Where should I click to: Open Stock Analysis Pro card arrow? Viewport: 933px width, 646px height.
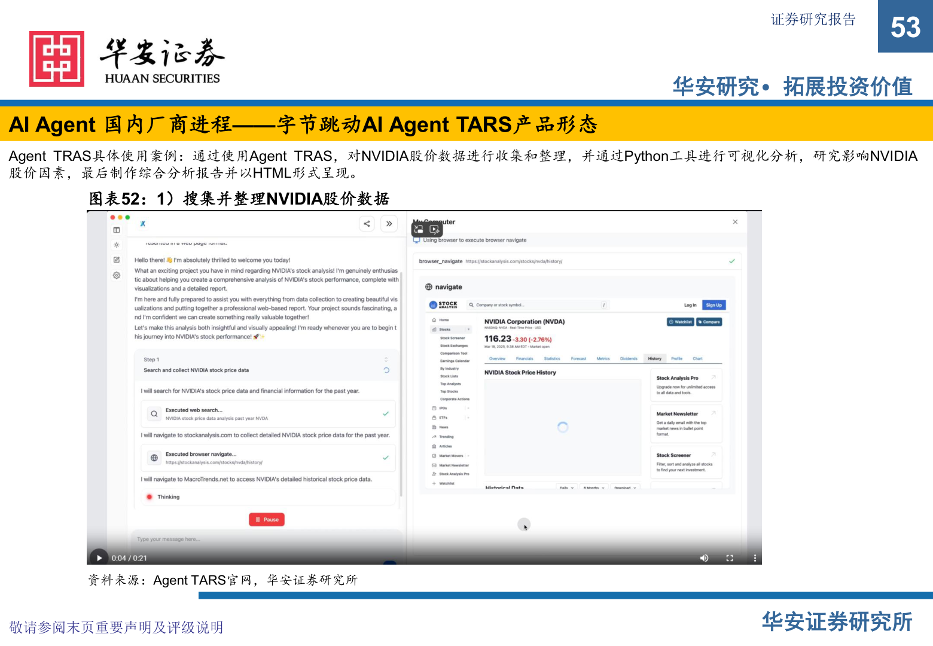click(x=714, y=377)
